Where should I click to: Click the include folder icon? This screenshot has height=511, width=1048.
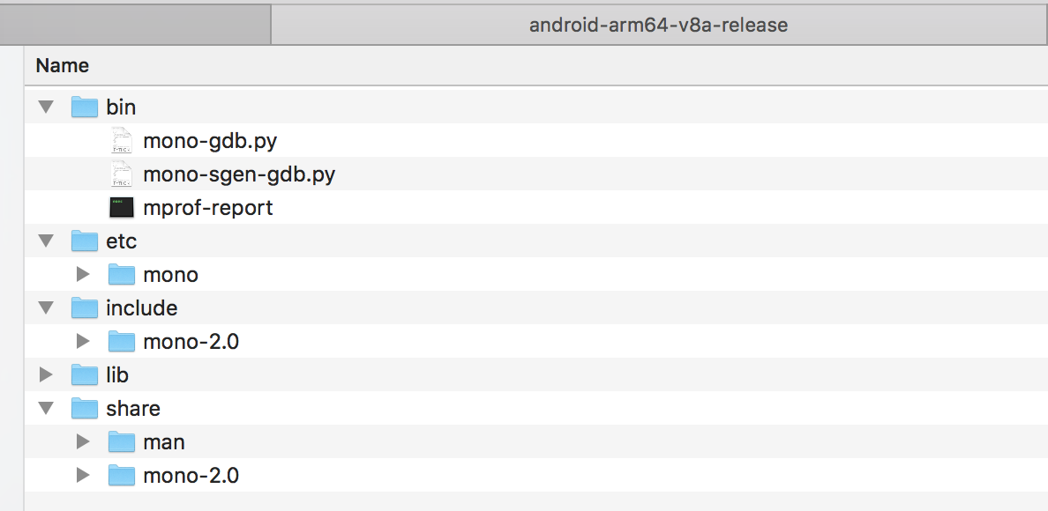(85, 307)
